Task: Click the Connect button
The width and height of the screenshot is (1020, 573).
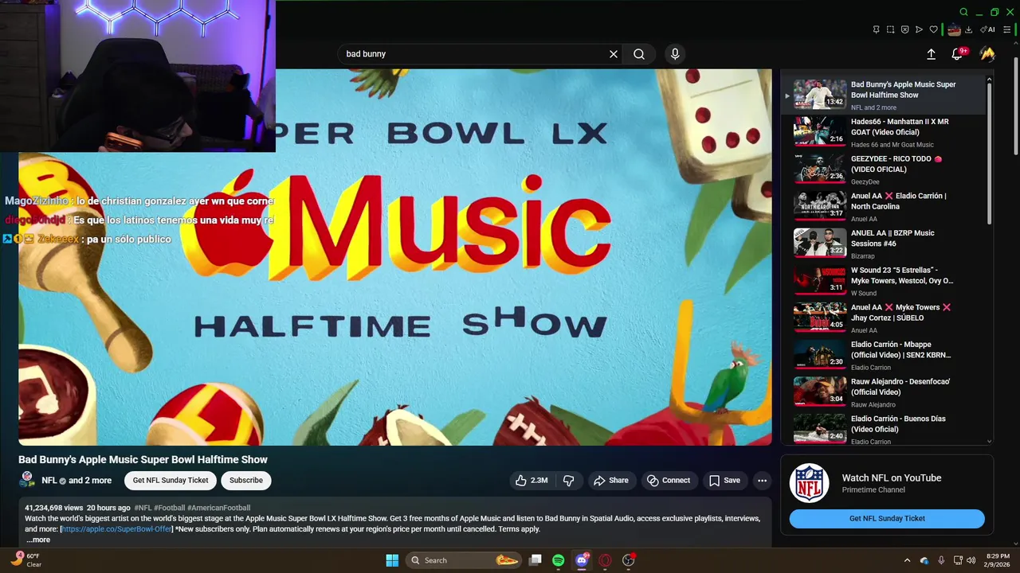Action: pos(669,480)
